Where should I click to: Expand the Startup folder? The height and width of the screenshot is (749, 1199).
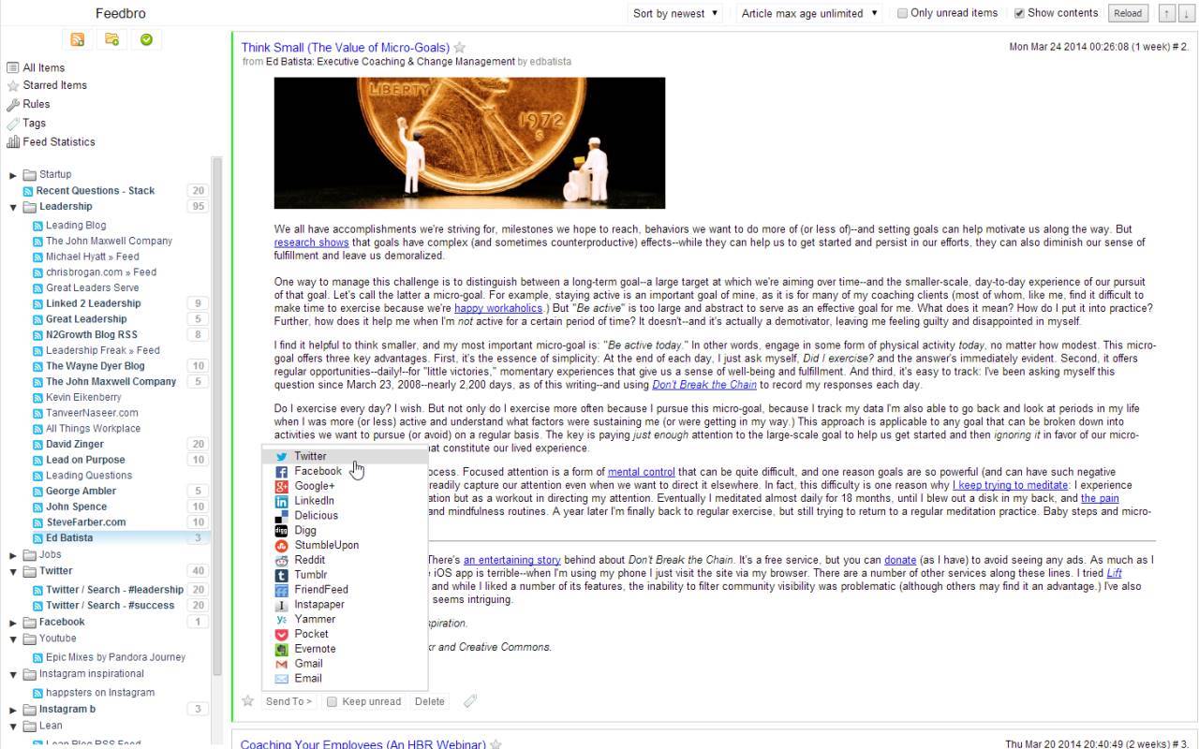pos(13,175)
